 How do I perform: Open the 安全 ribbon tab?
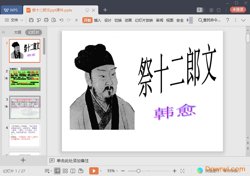pos(180,20)
